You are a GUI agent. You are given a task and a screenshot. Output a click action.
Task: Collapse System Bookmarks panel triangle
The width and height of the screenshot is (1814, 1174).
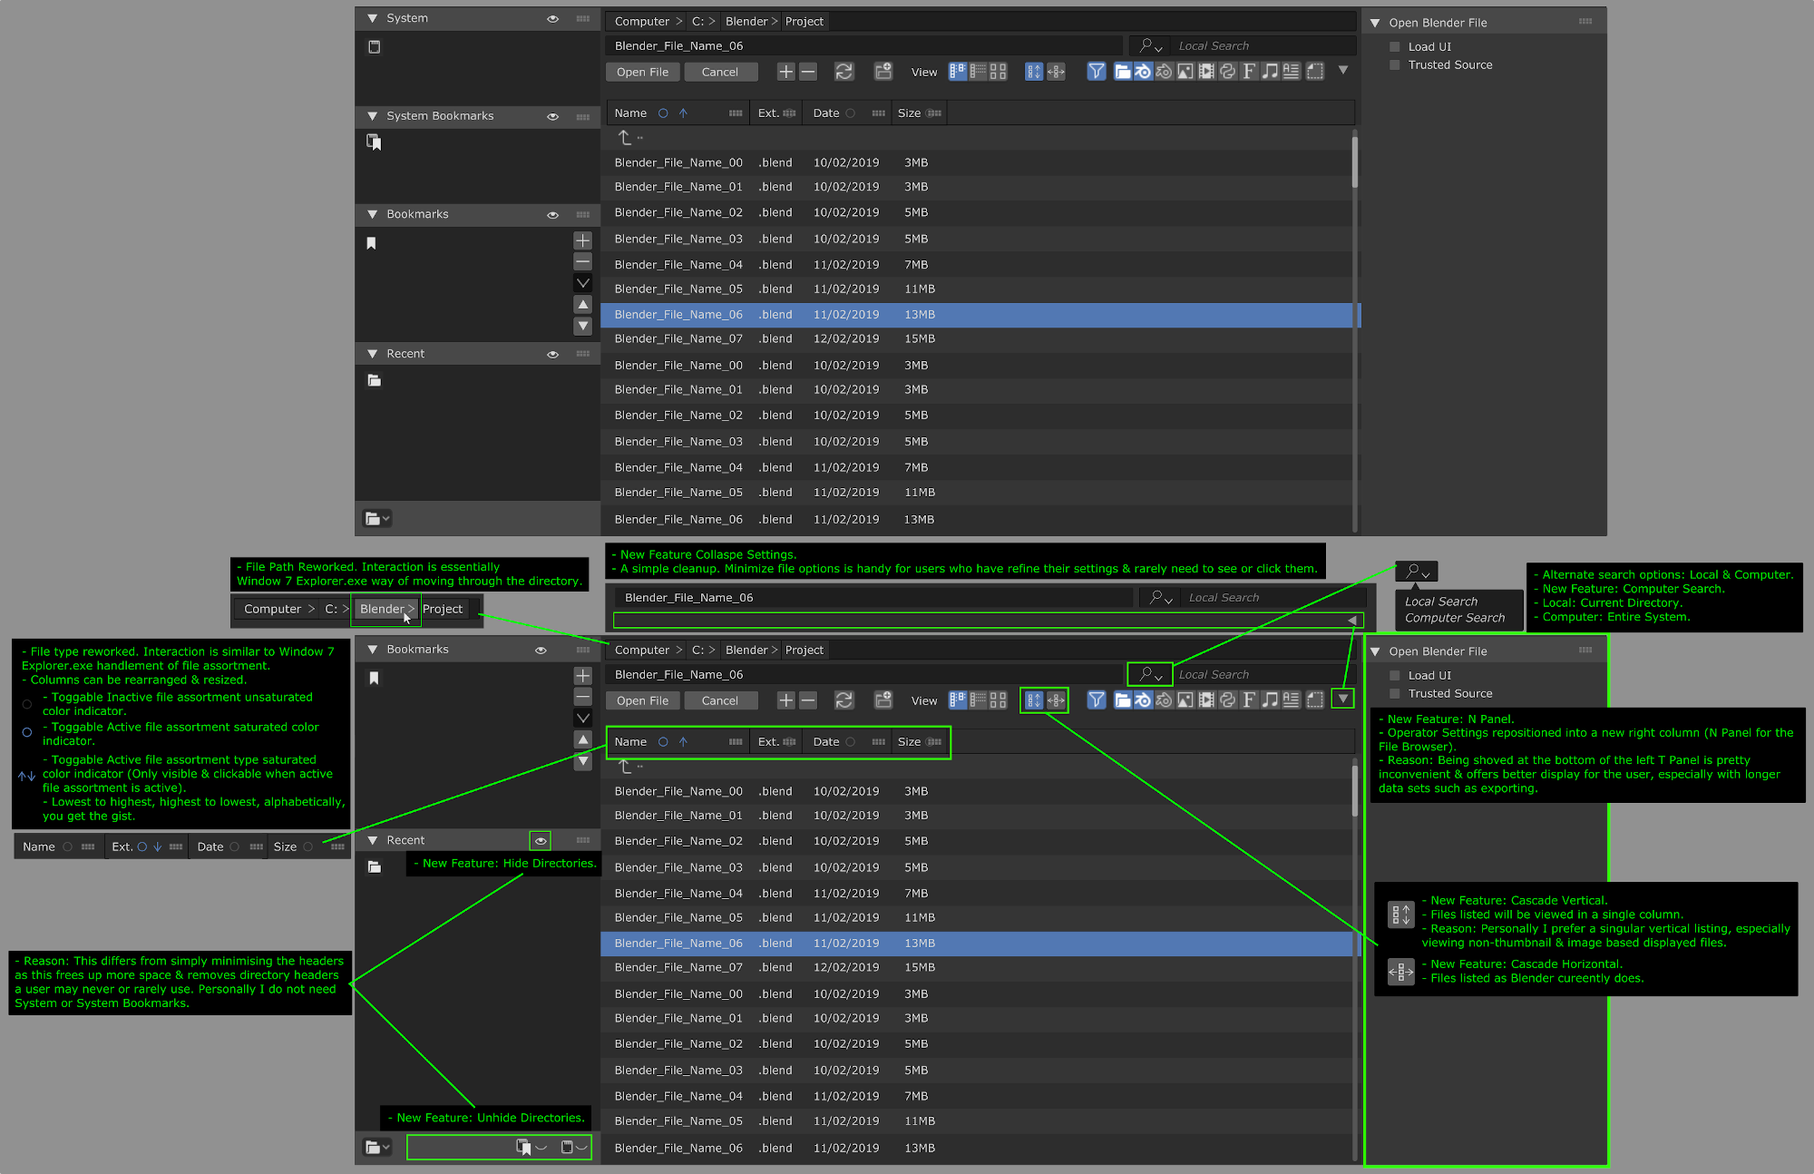tap(372, 116)
